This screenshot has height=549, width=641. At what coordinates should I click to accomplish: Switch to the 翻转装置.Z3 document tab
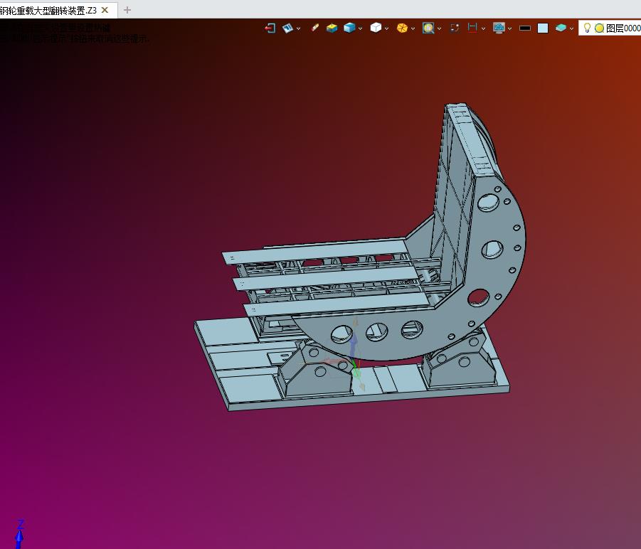pos(48,10)
